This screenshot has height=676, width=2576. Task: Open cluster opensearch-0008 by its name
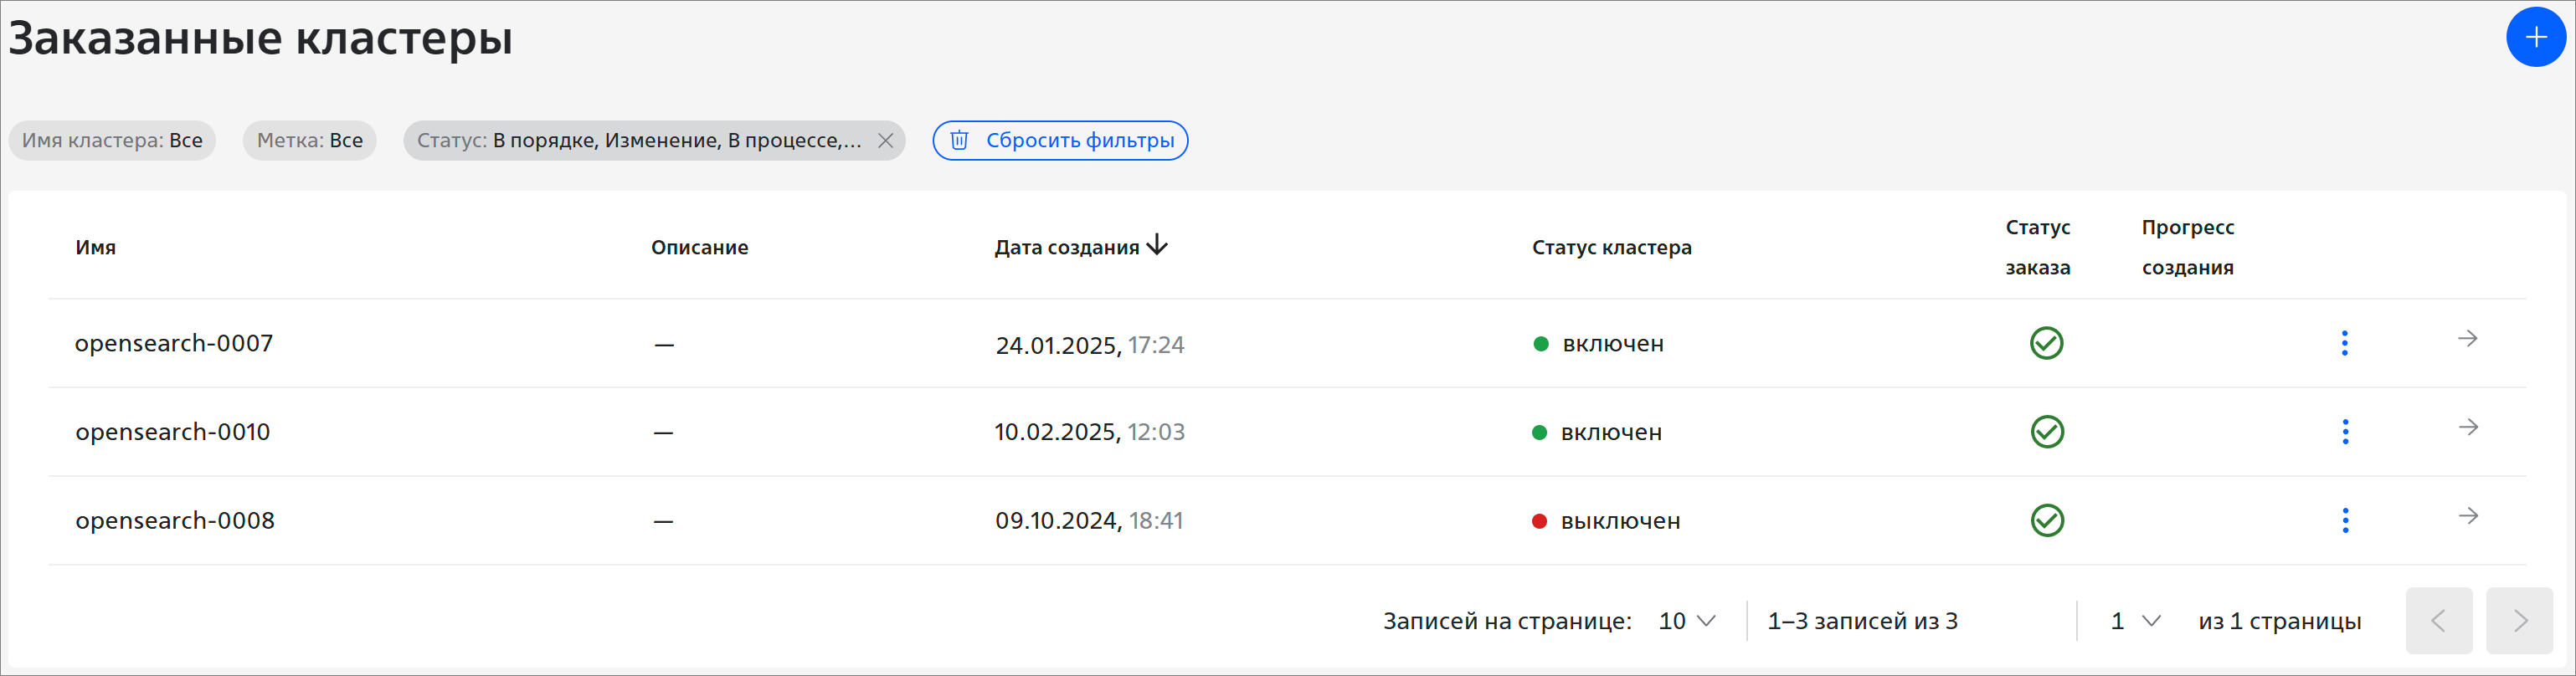[175, 521]
